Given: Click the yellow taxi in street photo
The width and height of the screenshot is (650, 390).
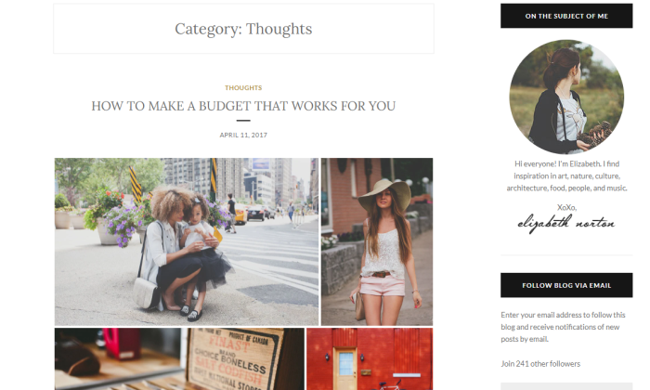Looking at the screenshot, I should click(x=240, y=214).
